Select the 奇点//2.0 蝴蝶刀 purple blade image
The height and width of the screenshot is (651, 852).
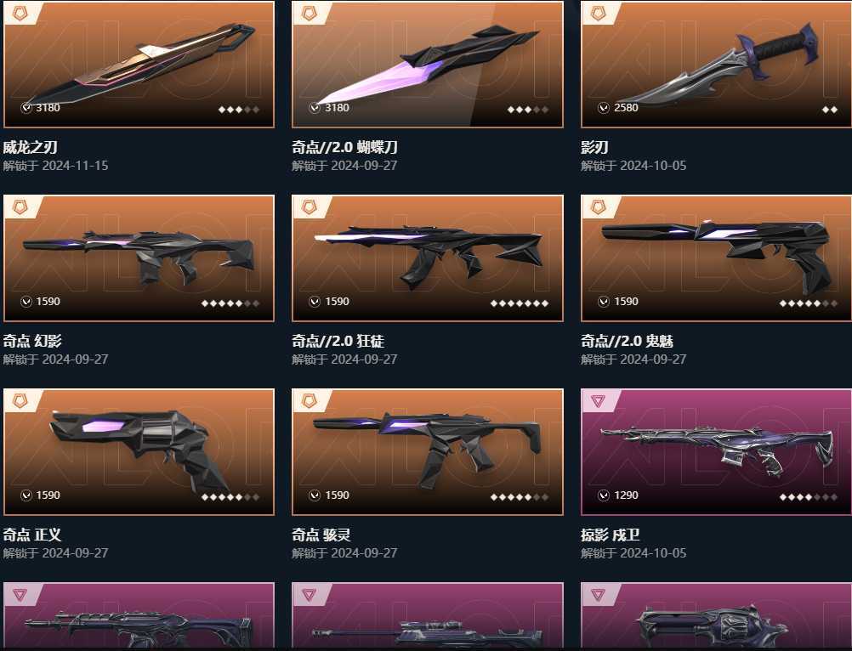(428, 64)
